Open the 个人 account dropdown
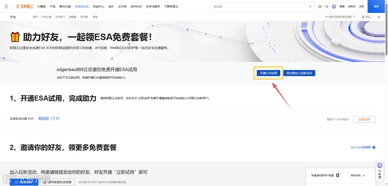 [x=366, y=17]
